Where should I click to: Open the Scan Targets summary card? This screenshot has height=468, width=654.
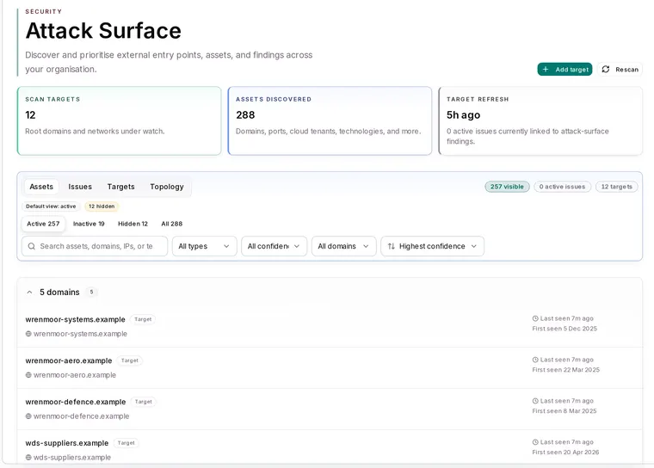(x=120, y=121)
